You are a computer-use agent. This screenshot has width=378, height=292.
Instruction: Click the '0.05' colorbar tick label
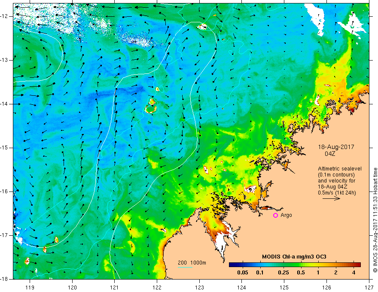243,273
